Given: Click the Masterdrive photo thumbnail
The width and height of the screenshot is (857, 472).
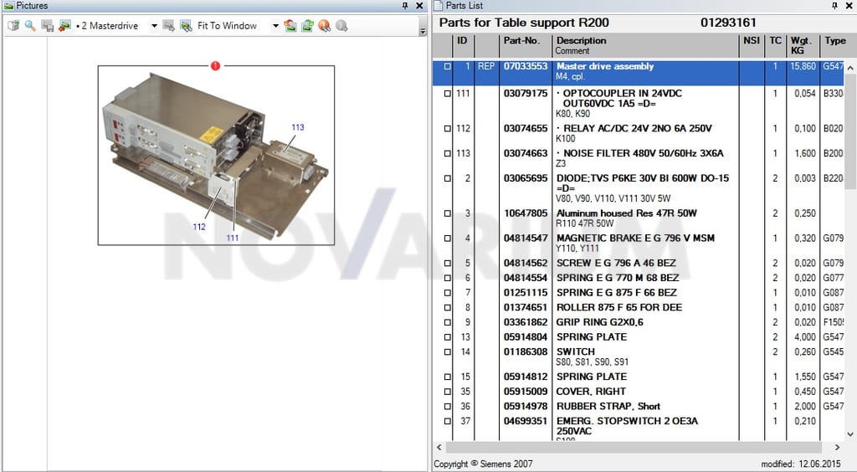Looking at the screenshot, I should point(216,156).
